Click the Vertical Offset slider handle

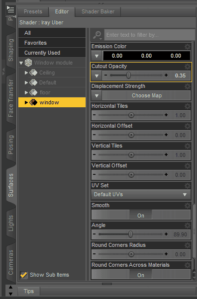[131, 175]
